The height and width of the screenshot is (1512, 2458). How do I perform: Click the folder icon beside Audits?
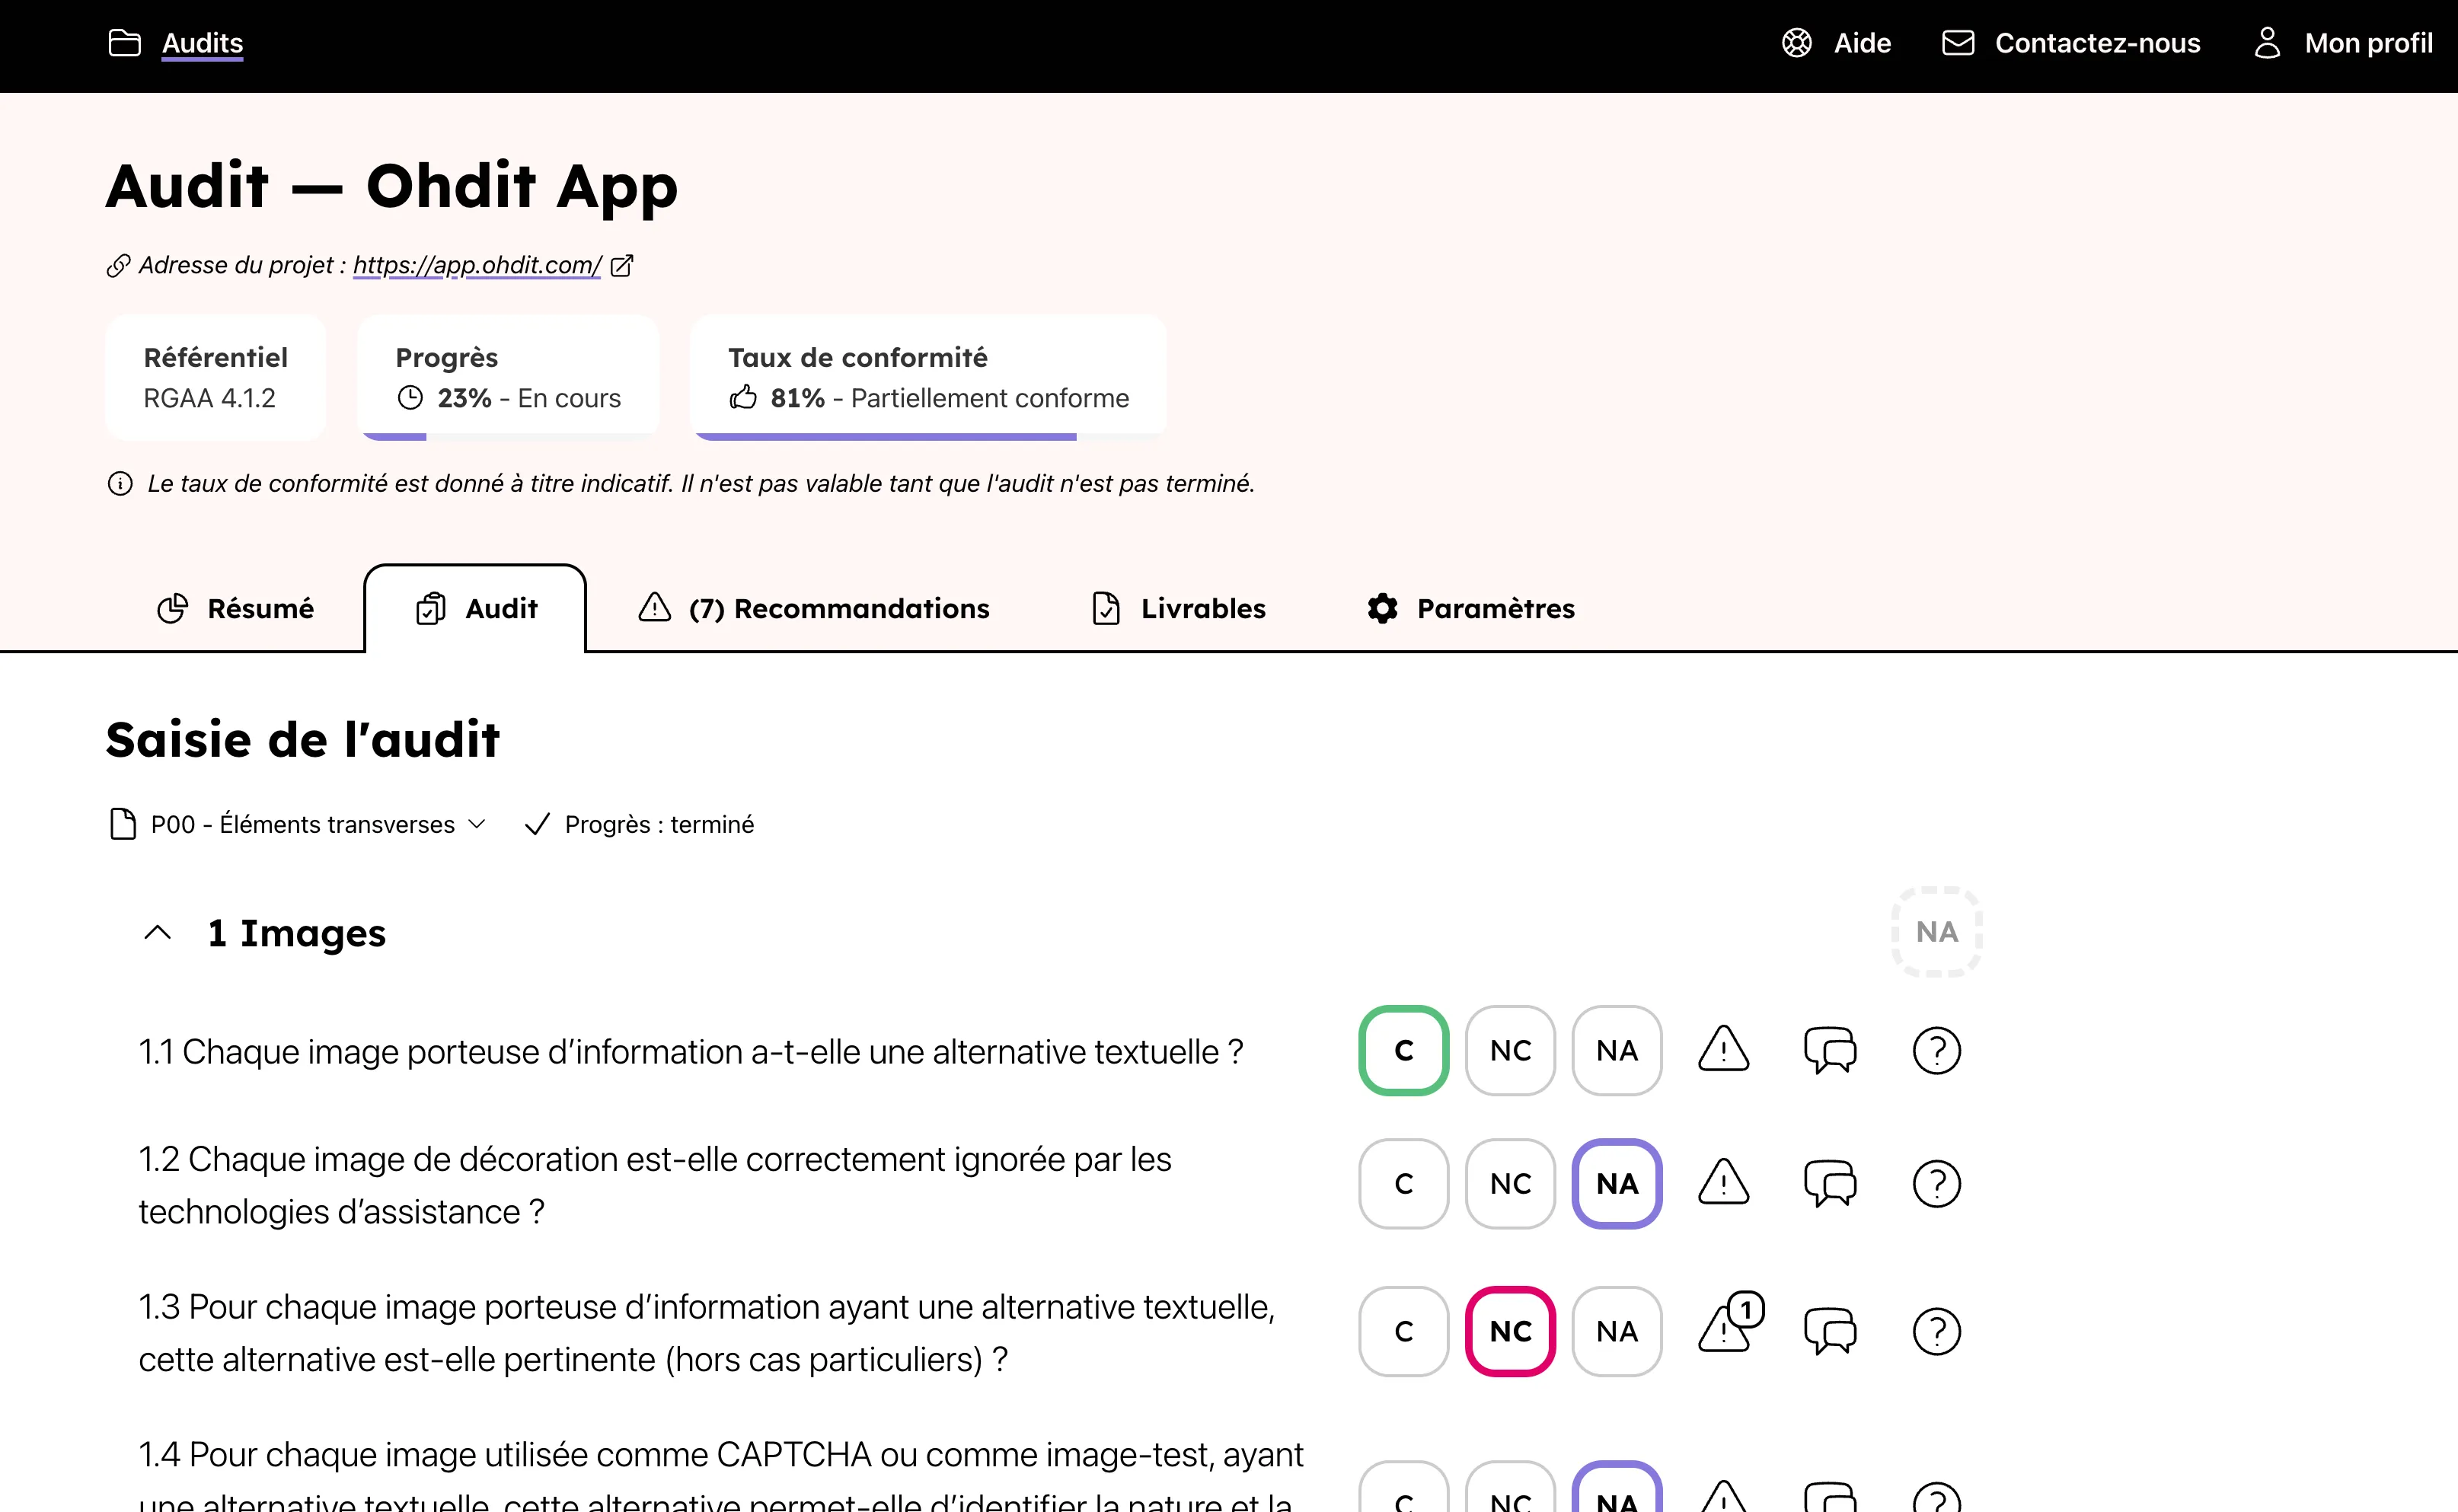(124, 43)
